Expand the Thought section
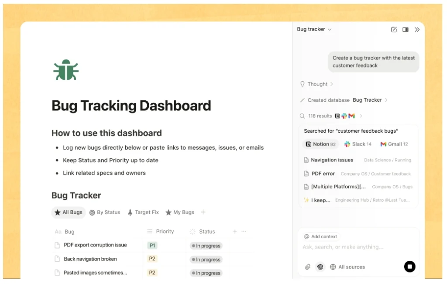The width and height of the screenshot is (447, 284). pos(317,84)
